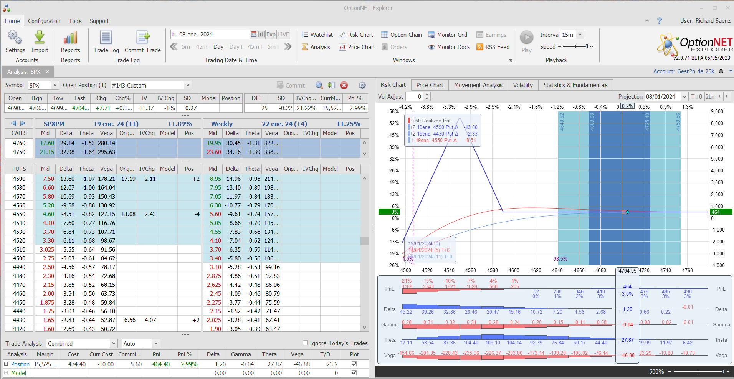Enable Ignore Today's Trades checkbox

pyautogui.click(x=306, y=343)
